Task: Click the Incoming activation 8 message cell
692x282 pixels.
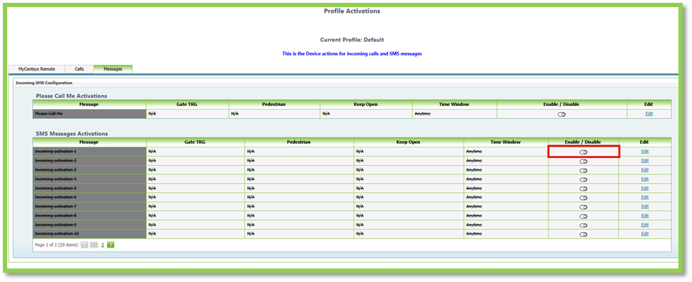Action: (89, 216)
